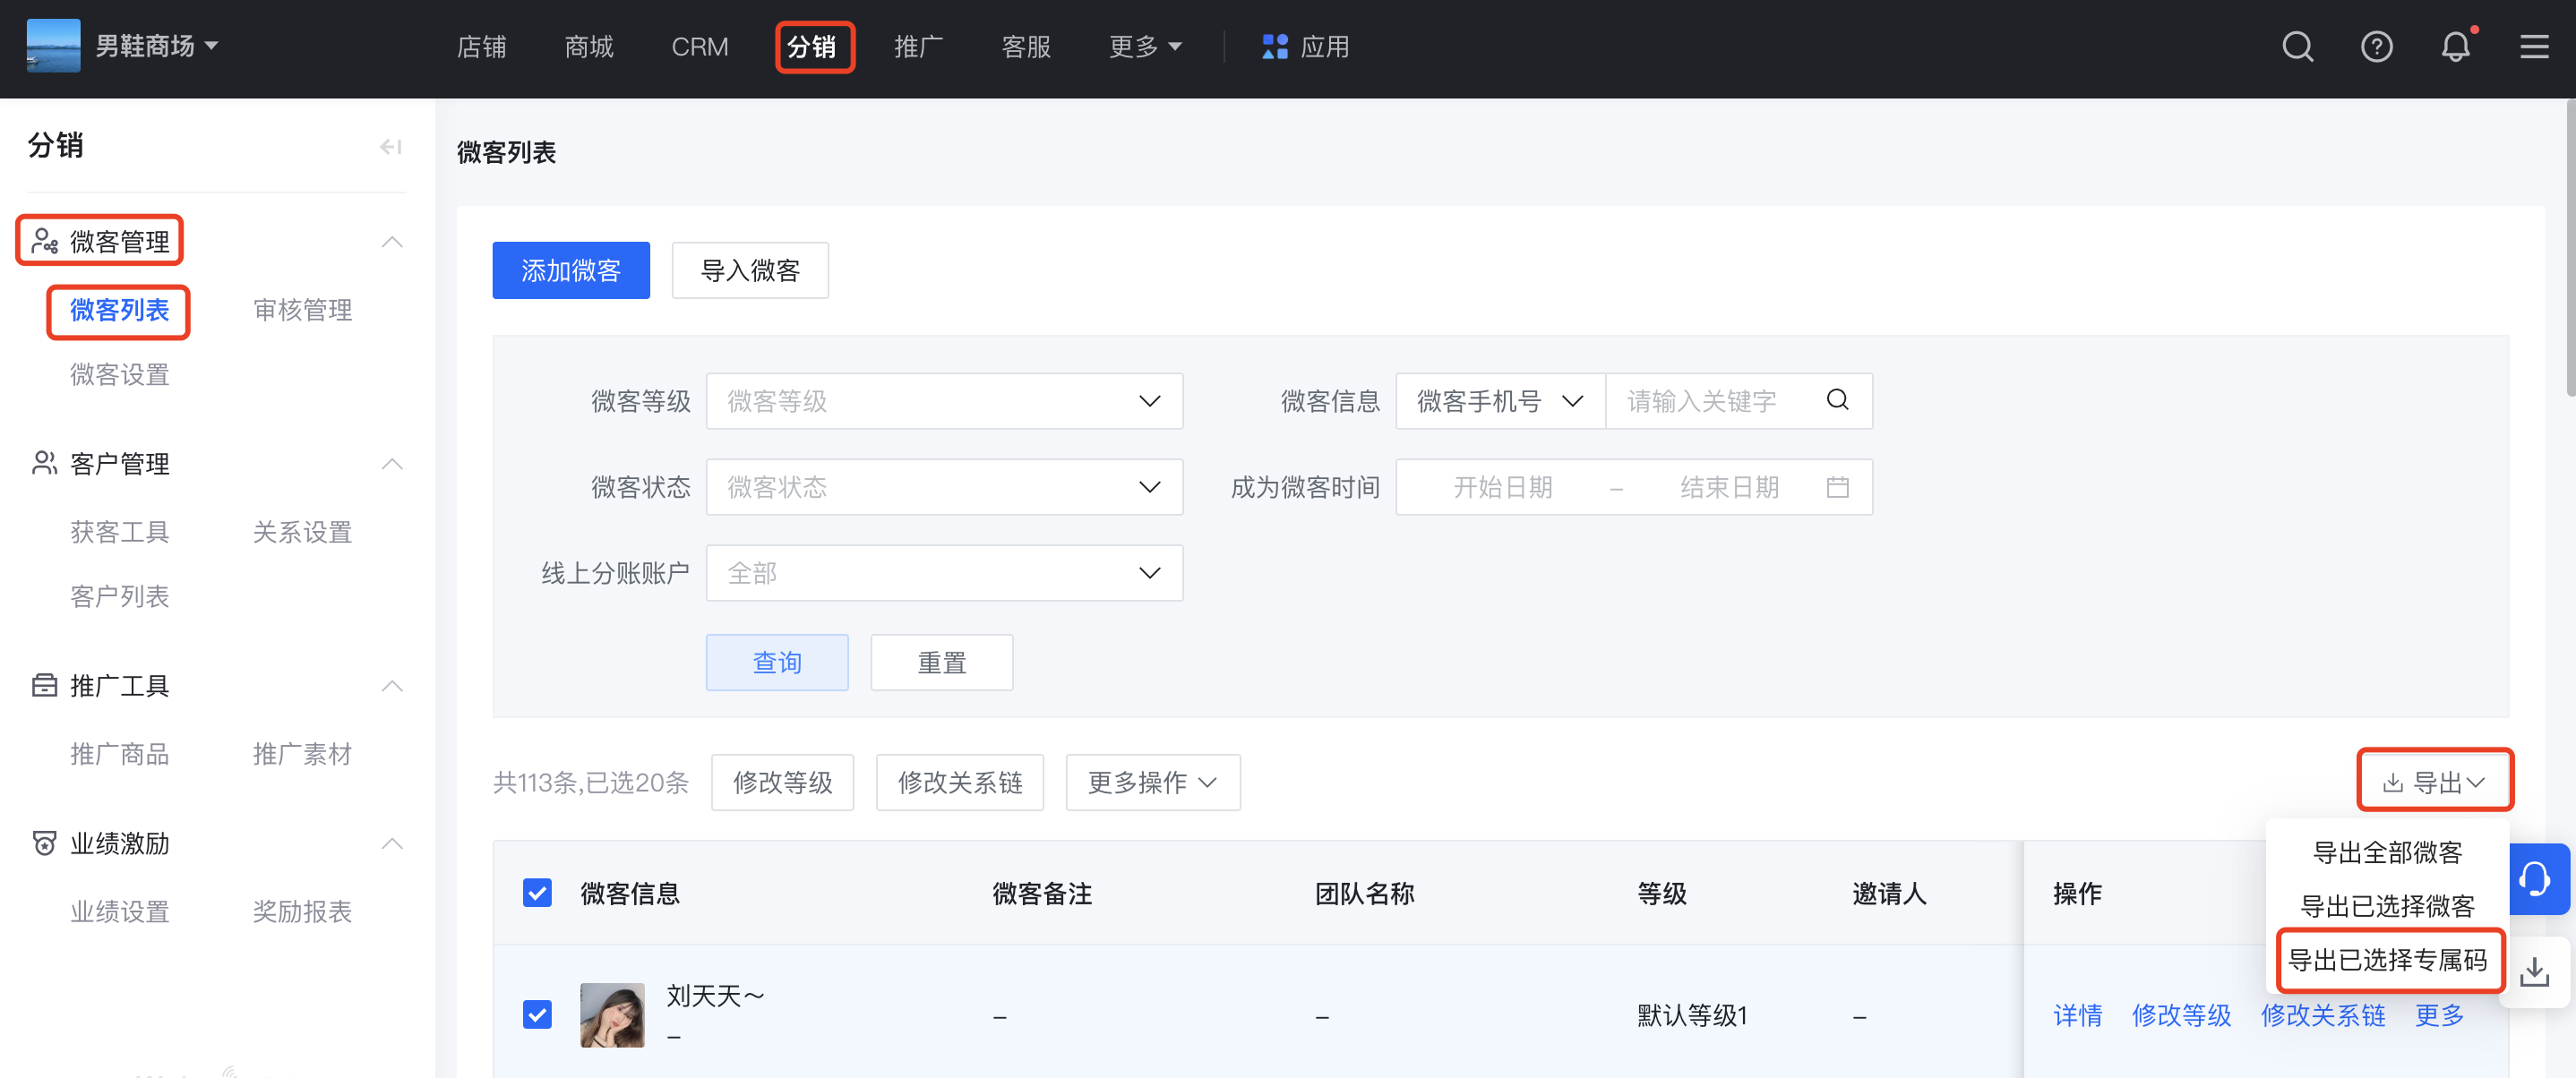Go to the 店铺 top tab
Screen dimensions: 2576x1078
pos(481,47)
